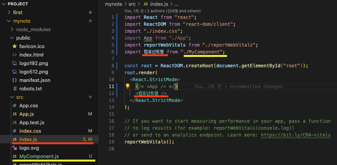
Task: Click the 컴포넌트명 tag on line 12
Action: [x=148, y=93]
